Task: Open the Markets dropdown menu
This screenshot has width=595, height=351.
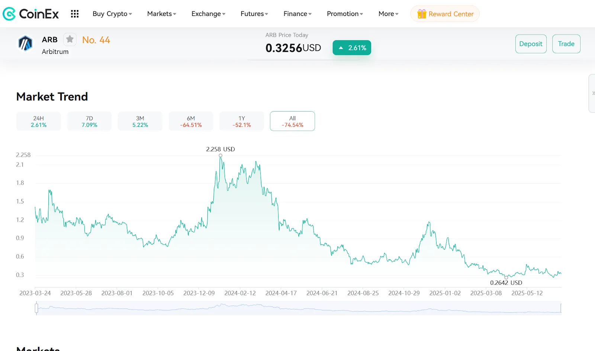Action: click(x=162, y=14)
